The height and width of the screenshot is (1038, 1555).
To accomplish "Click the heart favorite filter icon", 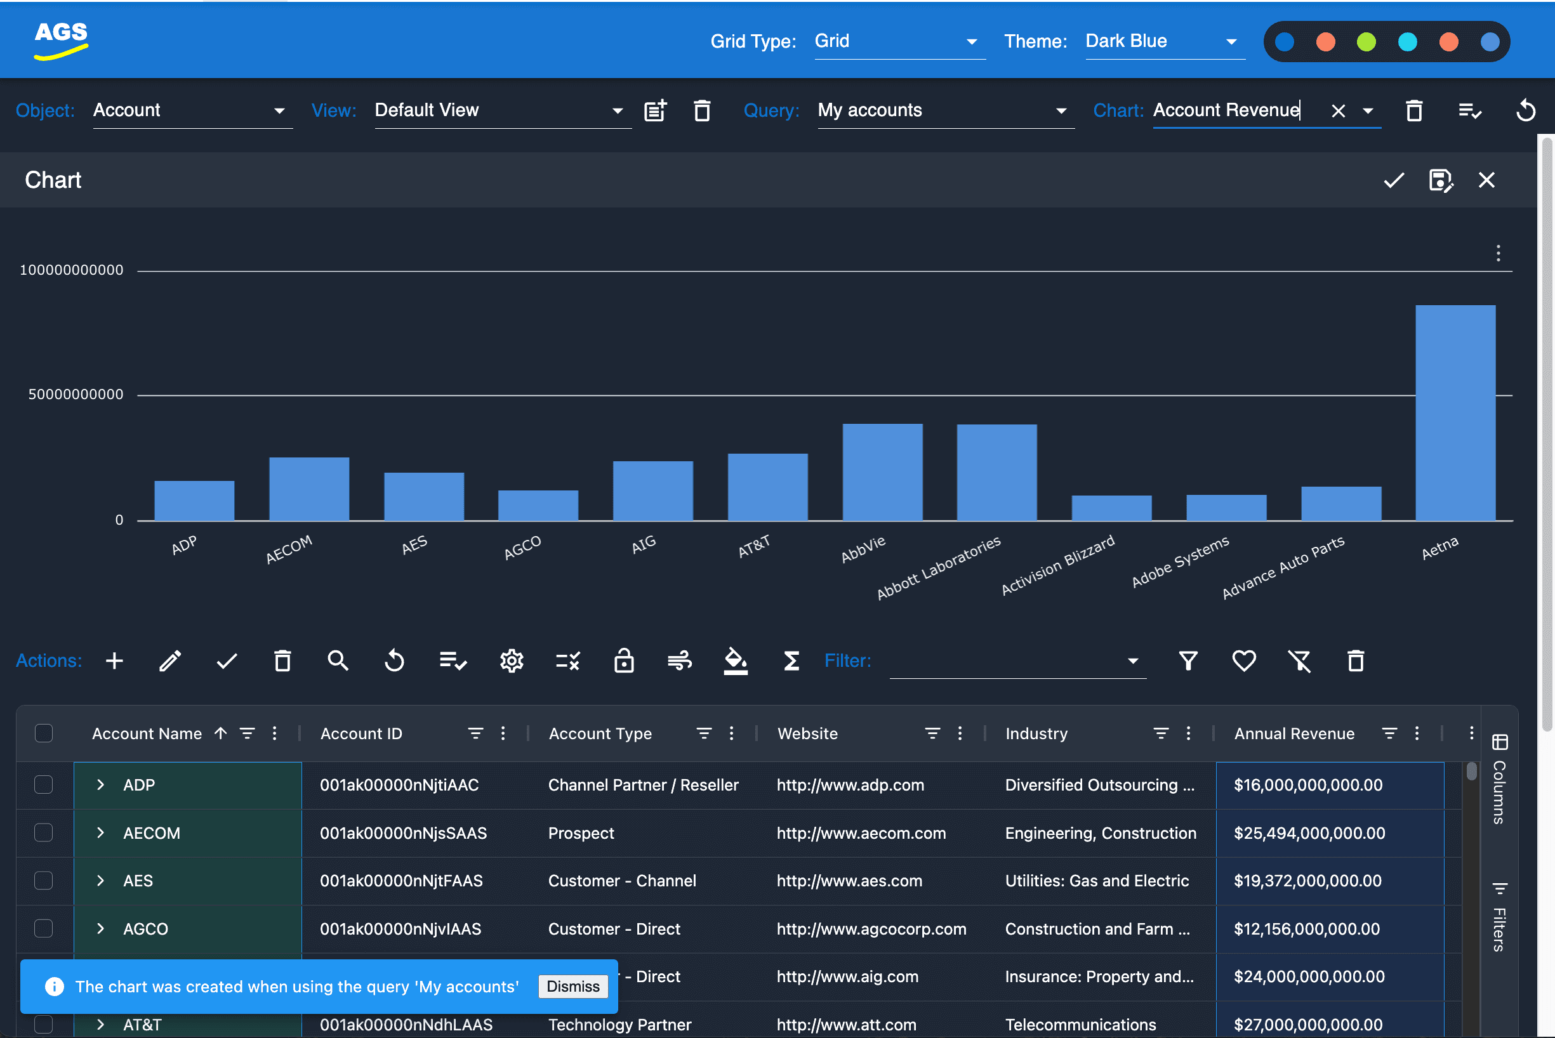I will pos(1243,660).
